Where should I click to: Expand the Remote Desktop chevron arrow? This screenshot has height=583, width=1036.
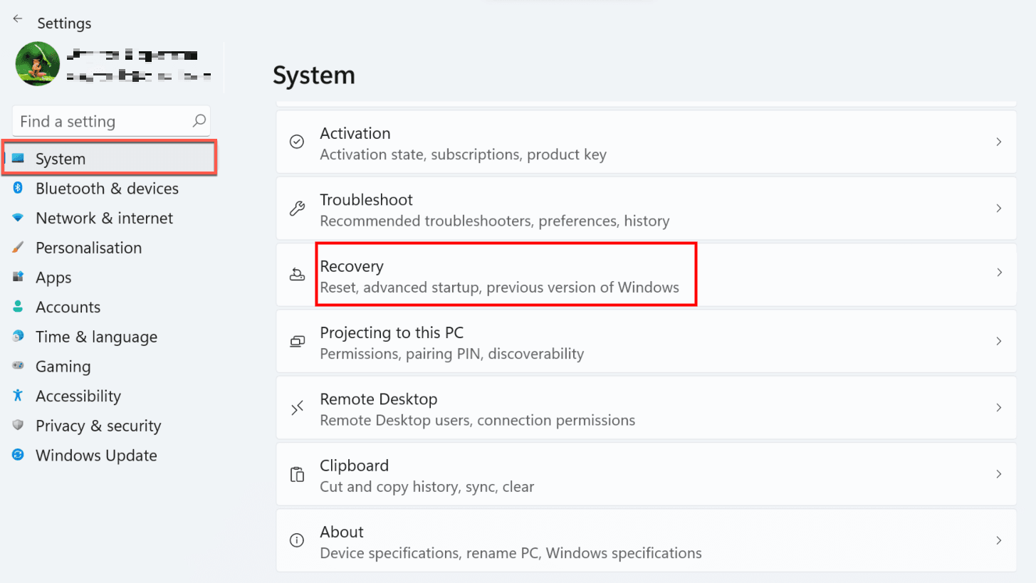pyautogui.click(x=999, y=408)
